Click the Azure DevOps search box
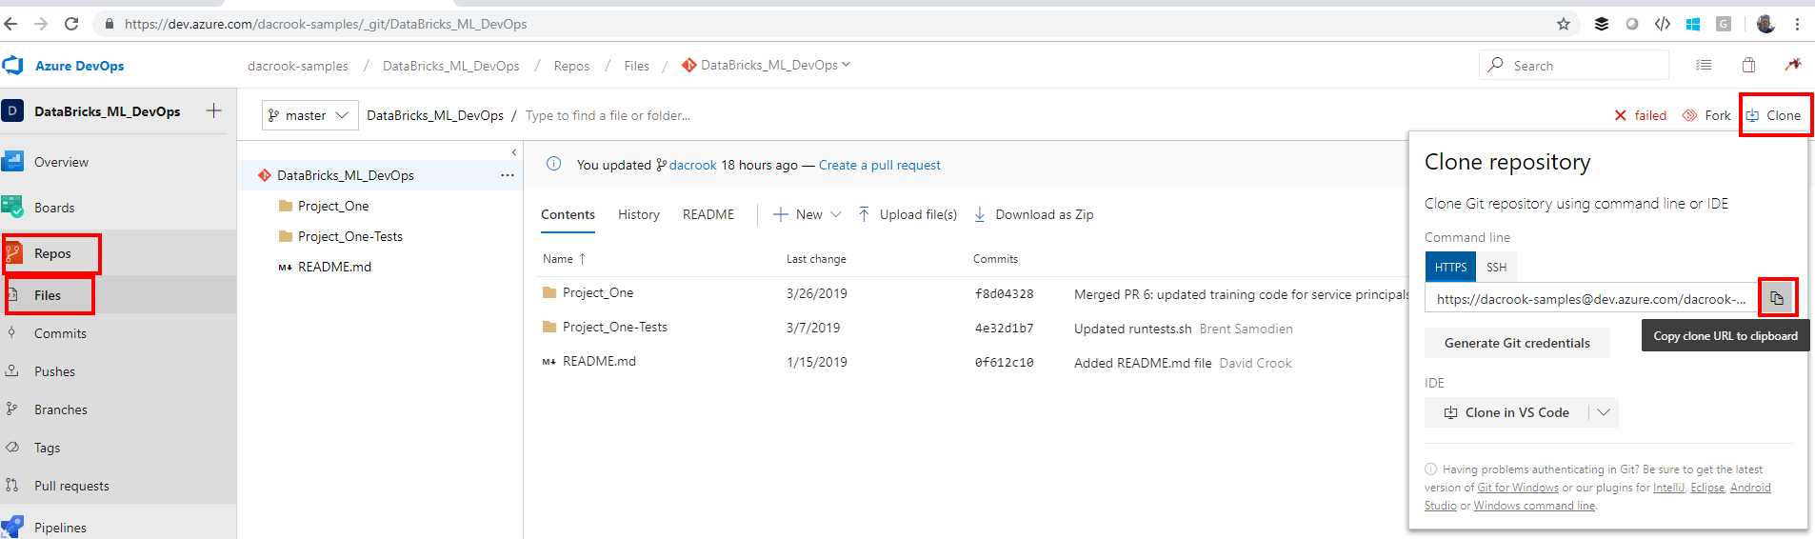 [1574, 65]
